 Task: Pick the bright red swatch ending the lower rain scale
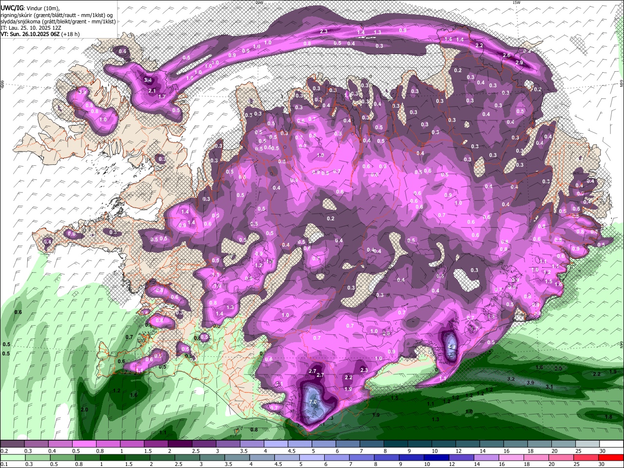612,457
